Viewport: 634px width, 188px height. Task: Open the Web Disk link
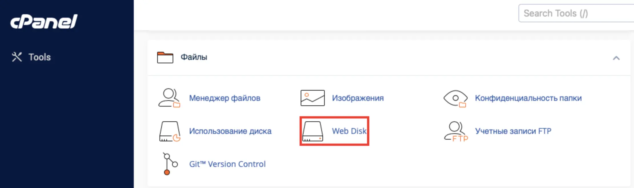pyautogui.click(x=349, y=131)
